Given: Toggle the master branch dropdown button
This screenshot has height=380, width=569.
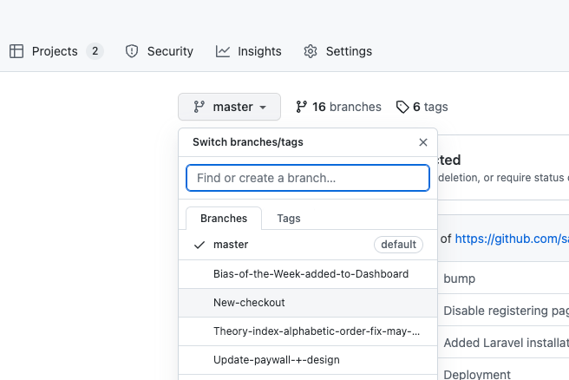Looking at the screenshot, I should tap(229, 107).
